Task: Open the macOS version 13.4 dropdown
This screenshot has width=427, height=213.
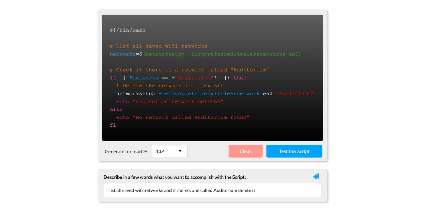Action: click(169, 151)
